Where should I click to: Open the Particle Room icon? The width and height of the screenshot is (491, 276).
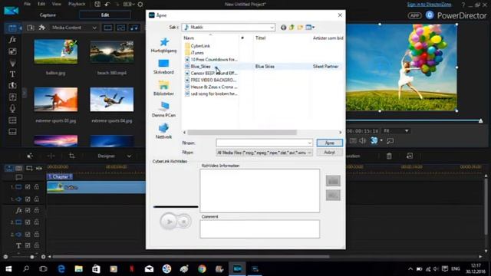[12, 63]
